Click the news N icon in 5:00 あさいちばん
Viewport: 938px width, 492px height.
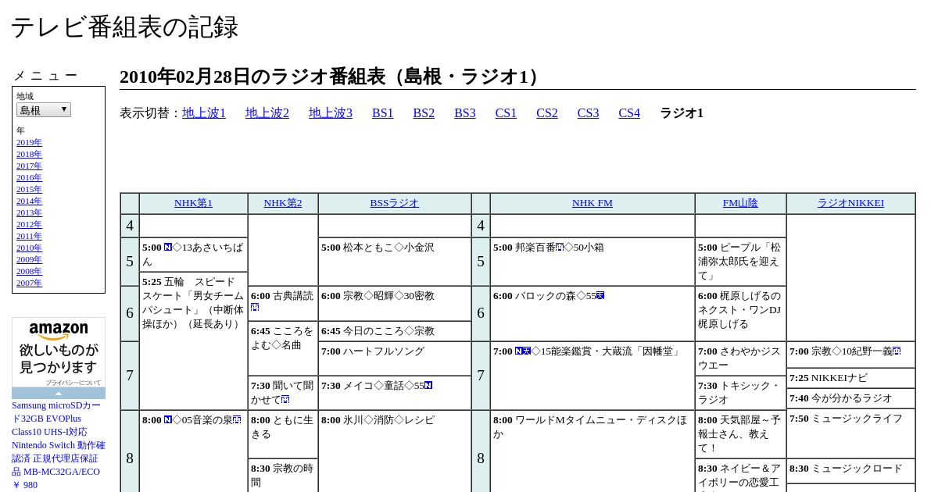(x=168, y=248)
